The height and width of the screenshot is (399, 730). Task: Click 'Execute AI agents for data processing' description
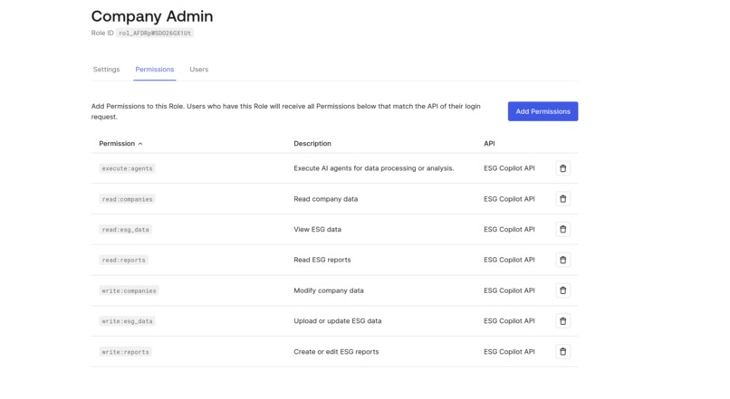click(x=374, y=168)
